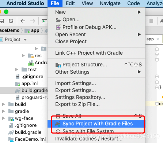The image size is (163, 143).
Task: Open Project Structure... dialog
Action: [x=96, y=65]
